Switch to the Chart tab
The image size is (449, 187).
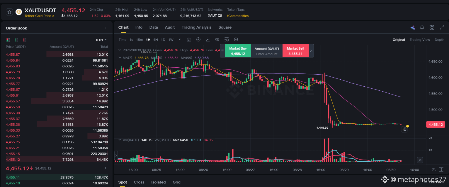tap(123, 27)
